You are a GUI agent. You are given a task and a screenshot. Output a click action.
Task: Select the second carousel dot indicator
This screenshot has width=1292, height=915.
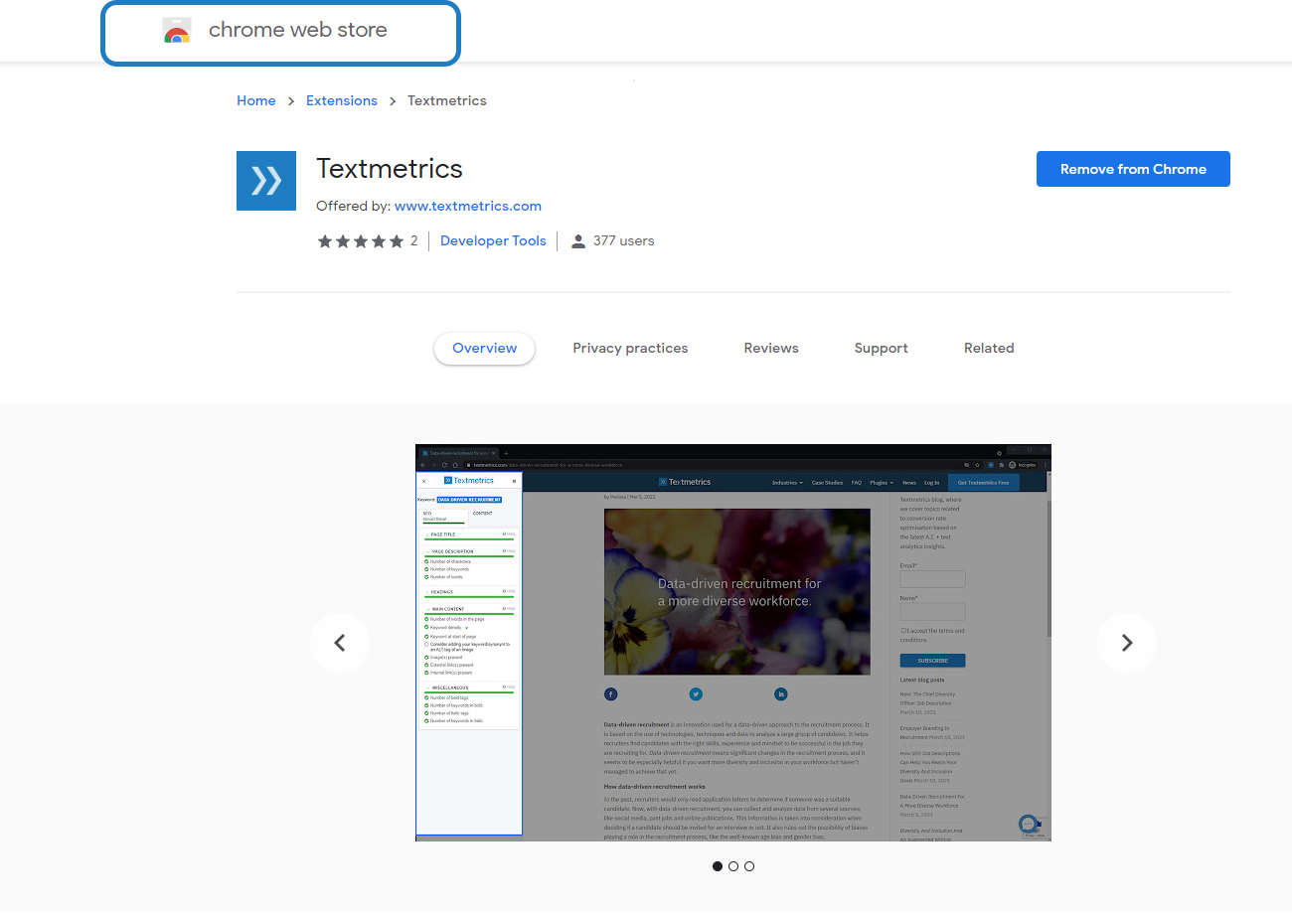[x=733, y=866]
